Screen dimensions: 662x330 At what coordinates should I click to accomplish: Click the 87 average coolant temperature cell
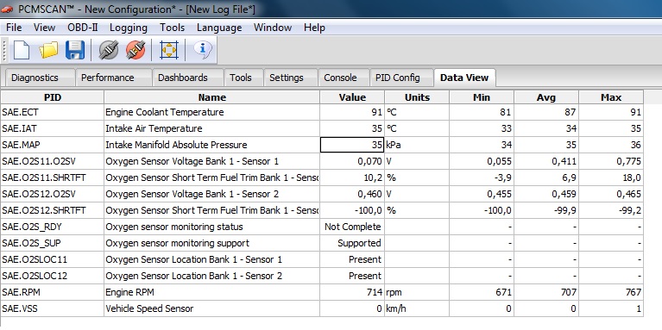pos(546,112)
